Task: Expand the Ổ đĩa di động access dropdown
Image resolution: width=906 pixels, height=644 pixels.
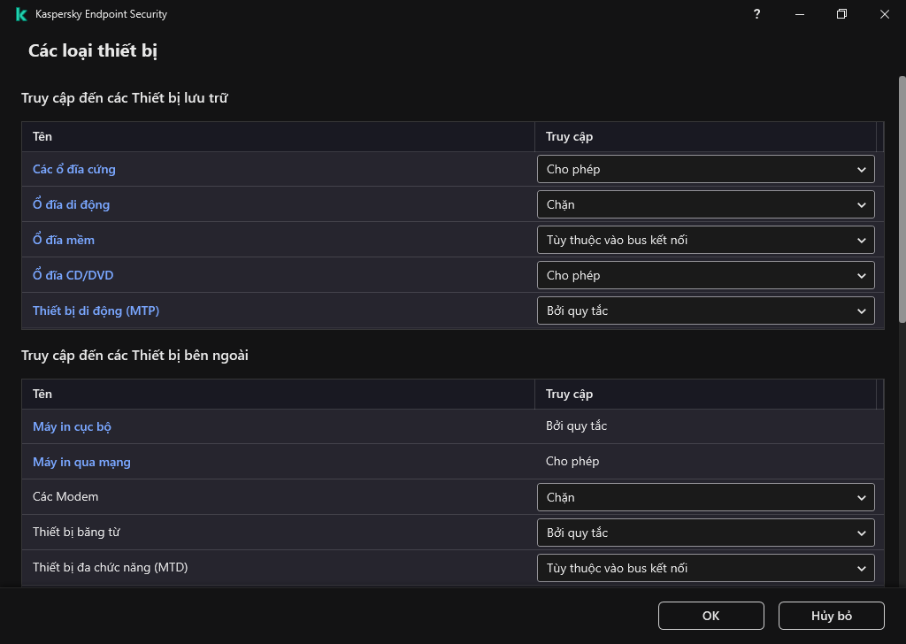Action: 705,204
